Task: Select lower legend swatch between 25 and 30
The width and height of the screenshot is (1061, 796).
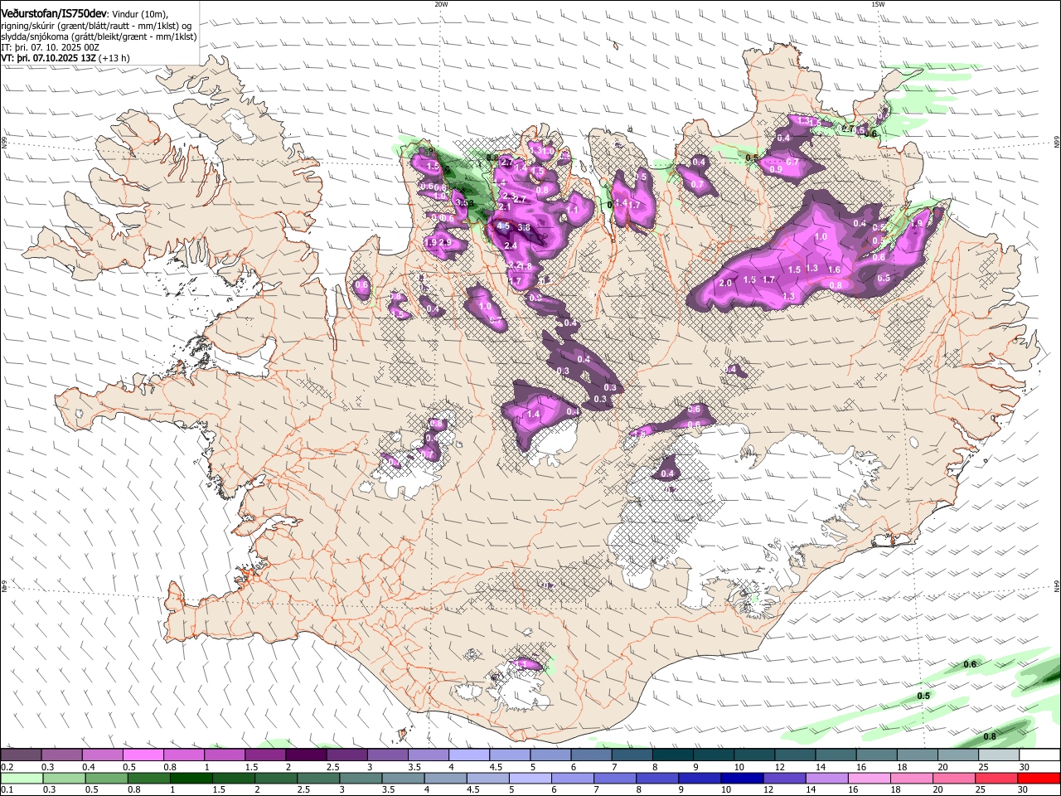Action: coord(996,778)
